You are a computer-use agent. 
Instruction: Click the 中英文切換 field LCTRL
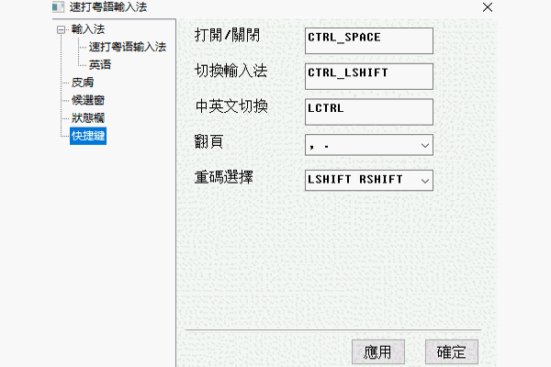click(369, 112)
